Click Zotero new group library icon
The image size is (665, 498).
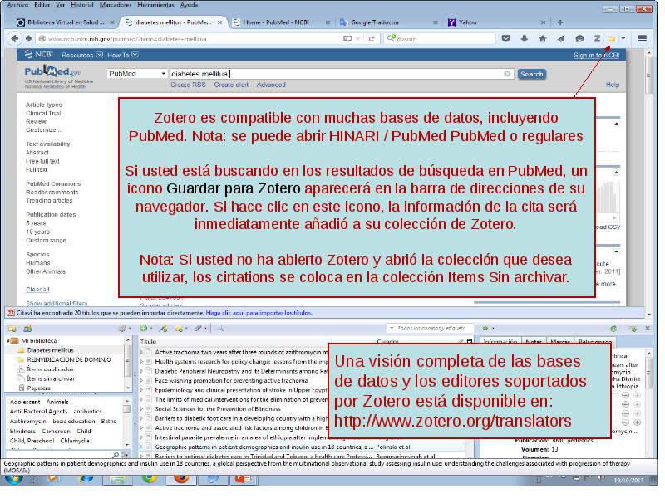pos(27,329)
